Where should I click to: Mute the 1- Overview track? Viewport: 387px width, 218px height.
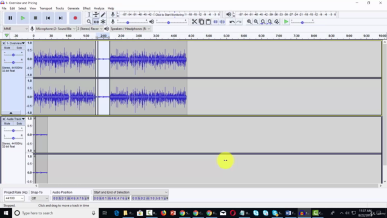[x=7, y=48]
